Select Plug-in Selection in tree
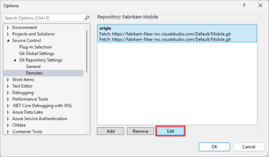269x157 pixels. click(35, 47)
